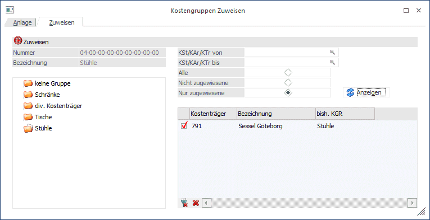The height and width of the screenshot is (220, 430).
Task: Select the Schränke group in the tree
Action: point(47,95)
